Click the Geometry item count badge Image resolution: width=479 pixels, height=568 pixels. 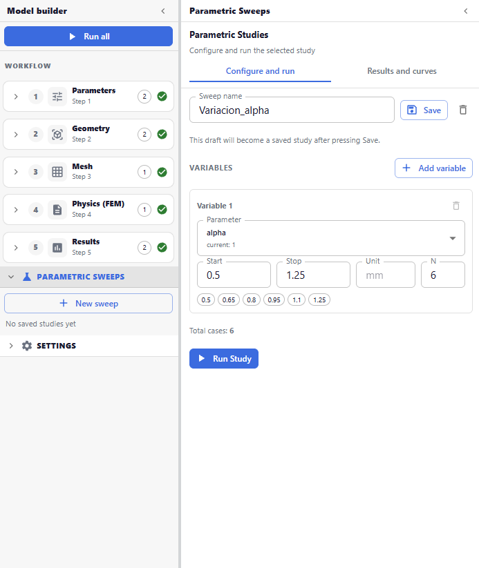coord(144,135)
